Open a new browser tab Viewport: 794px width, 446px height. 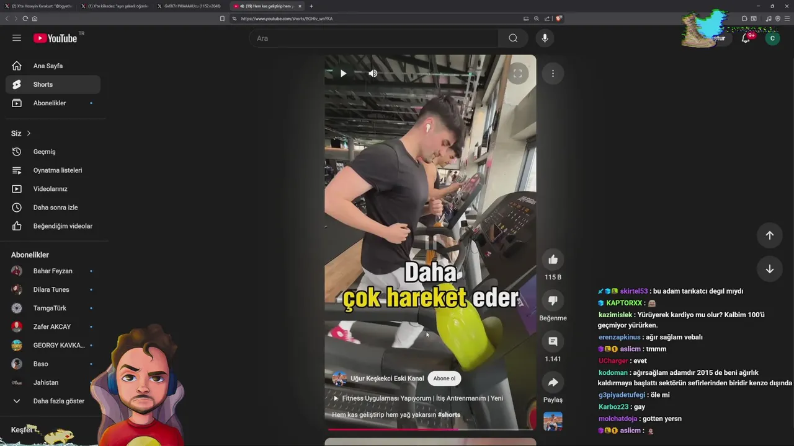tap(311, 6)
